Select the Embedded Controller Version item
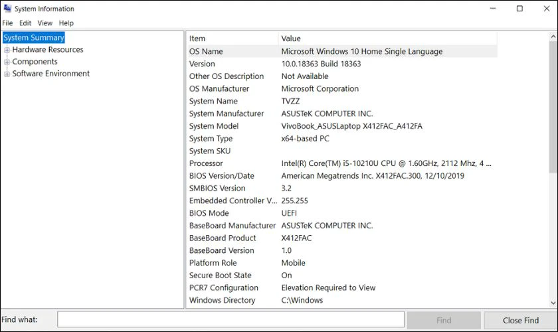 point(232,201)
